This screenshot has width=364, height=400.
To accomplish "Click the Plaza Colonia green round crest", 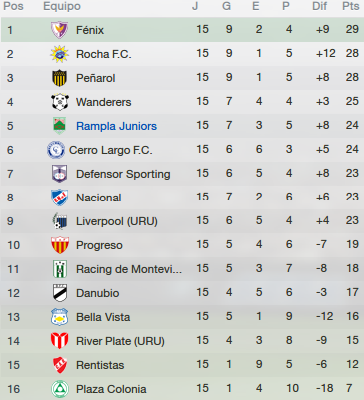I will point(60,389).
